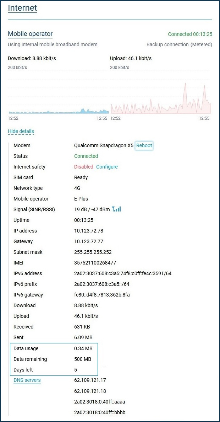Viewport: 220px width, 422px height.
Task: Open the Mobile operator heading link
Action: [30, 34]
